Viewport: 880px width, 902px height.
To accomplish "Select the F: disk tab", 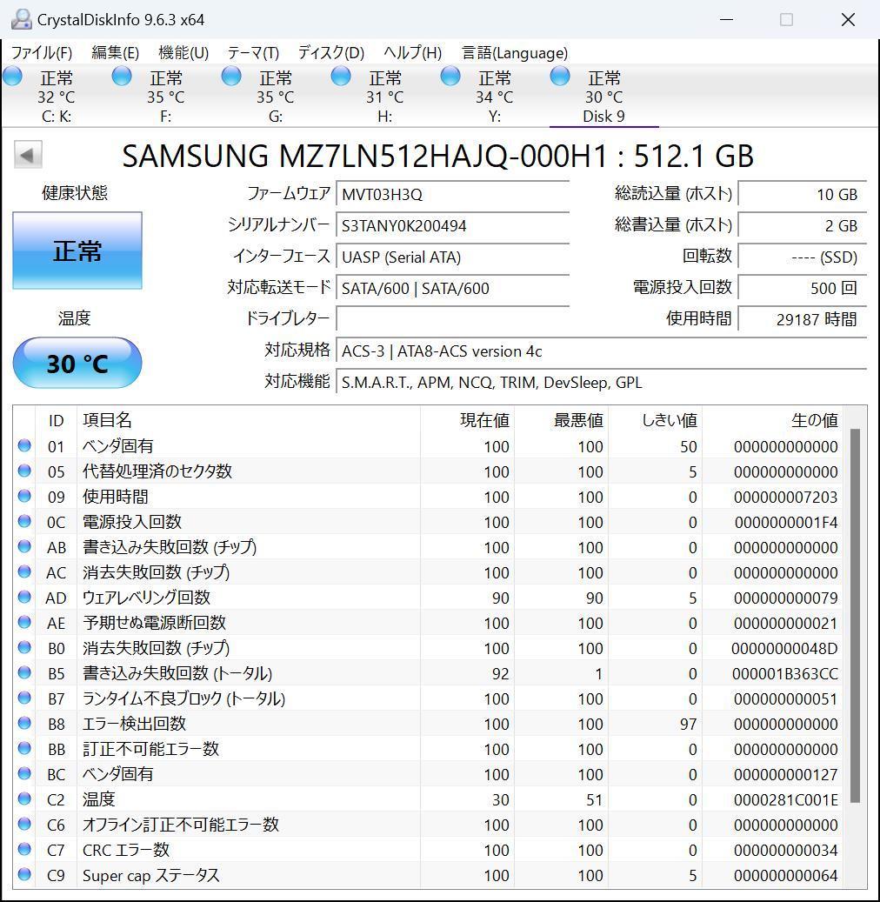I will click(x=165, y=96).
